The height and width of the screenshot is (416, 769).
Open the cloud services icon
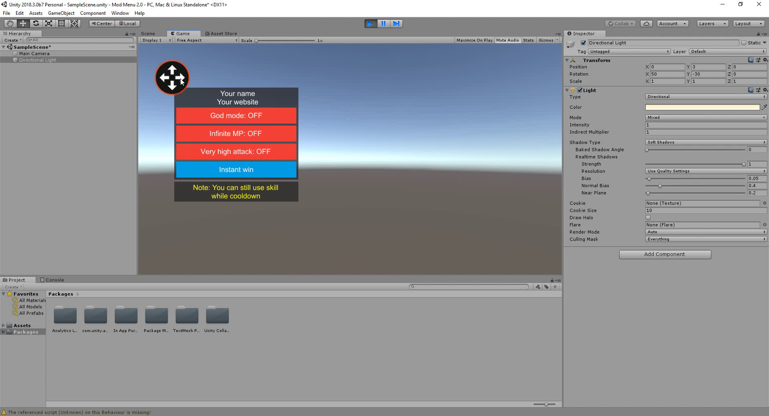point(646,24)
